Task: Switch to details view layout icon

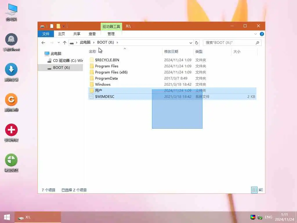Action: click(254, 190)
